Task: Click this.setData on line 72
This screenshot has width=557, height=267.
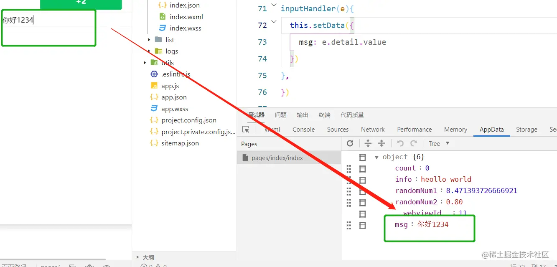Action: 317,25
